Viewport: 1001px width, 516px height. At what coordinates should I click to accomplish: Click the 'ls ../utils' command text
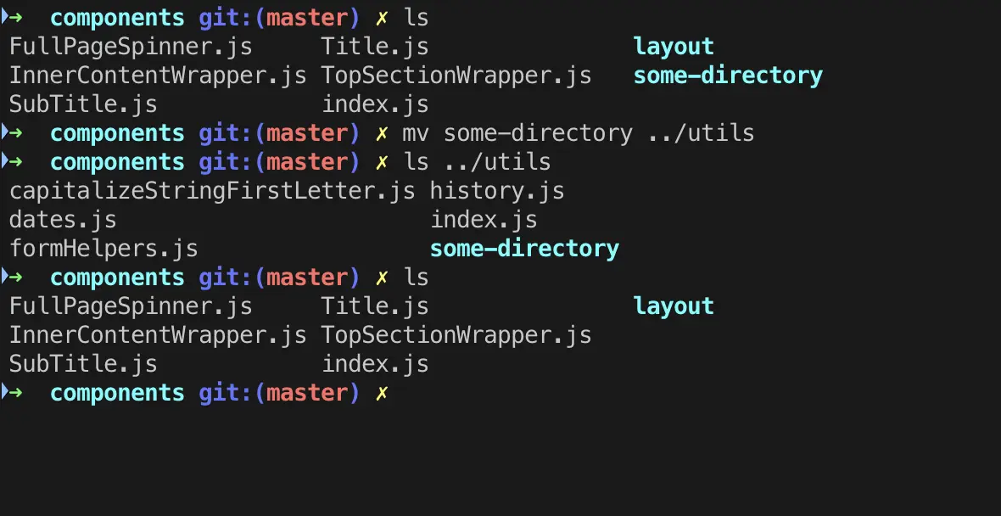(478, 162)
